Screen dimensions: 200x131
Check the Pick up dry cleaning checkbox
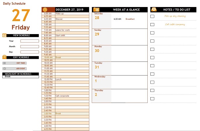tap(152, 16)
